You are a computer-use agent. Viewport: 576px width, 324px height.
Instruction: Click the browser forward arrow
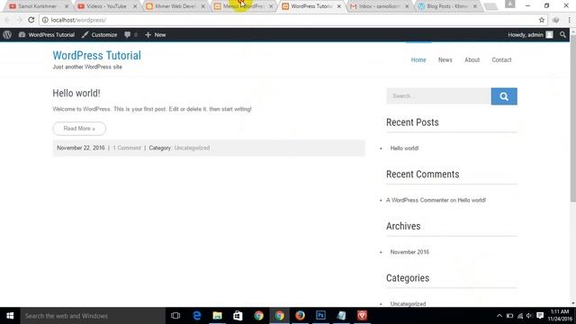[x=19, y=20]
